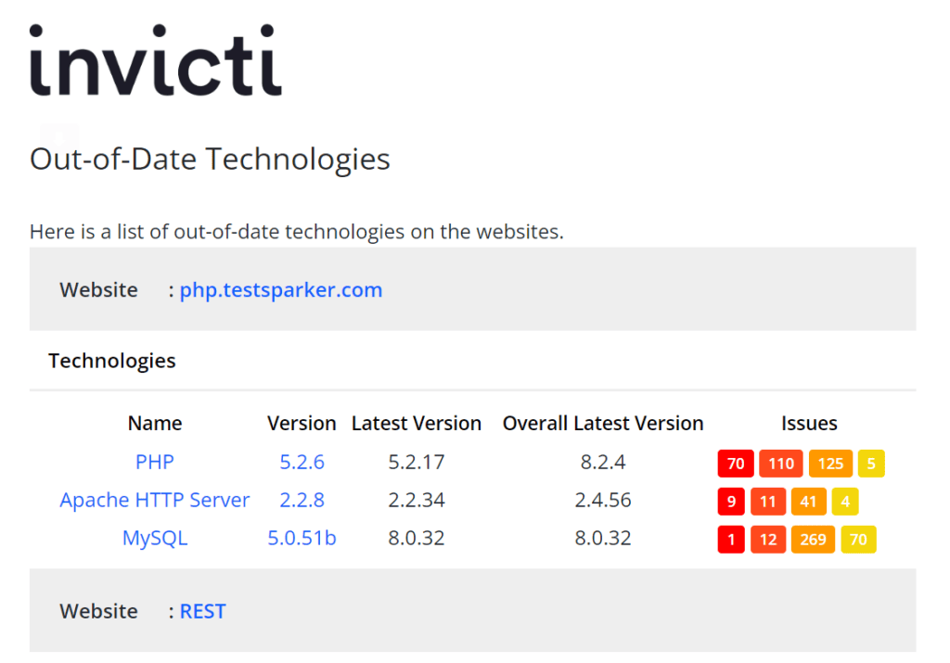Click PHP version 5.2.6 link

302,462
